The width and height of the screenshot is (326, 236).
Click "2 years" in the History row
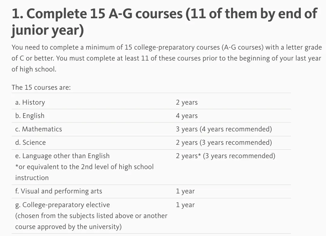pyautogui.click(x=186, y=102)
